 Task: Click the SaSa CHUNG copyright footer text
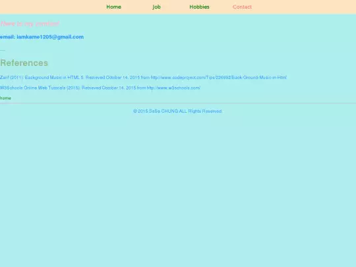pyautogui.click(x=177, y=111)
